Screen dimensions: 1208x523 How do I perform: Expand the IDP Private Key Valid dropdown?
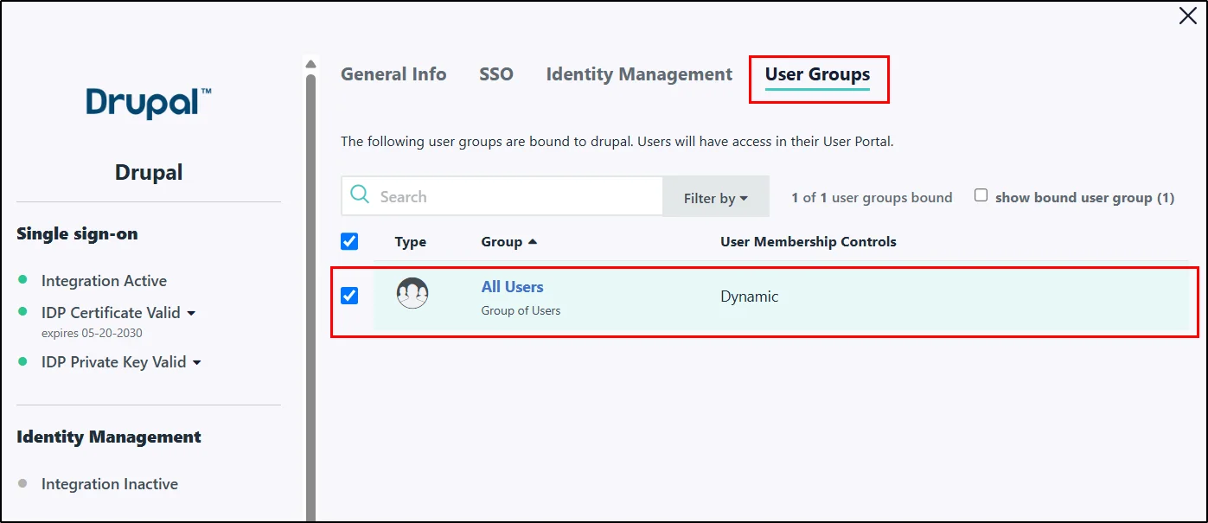tap(197, 363)
